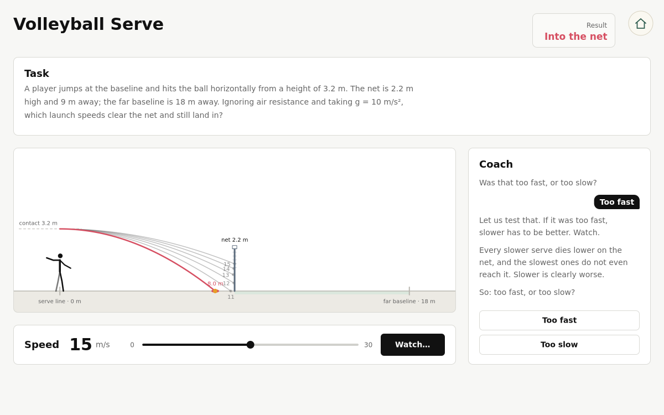Choose the 'Too fast' answer button
The image size is (664, 415).
(559, 320)
